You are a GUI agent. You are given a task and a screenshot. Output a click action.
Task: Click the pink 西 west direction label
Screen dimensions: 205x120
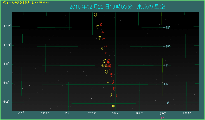tap(163, 117)
